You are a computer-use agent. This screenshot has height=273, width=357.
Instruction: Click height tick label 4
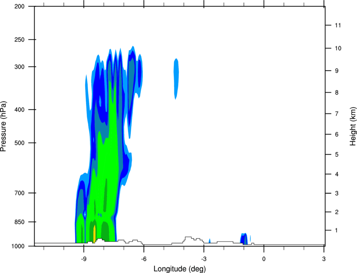coord(336,174)
